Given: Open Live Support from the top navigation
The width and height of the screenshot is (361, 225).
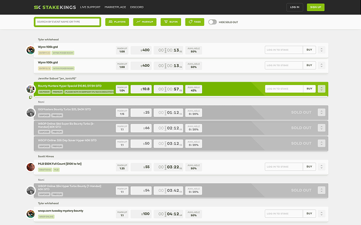Looking at the screenshot, I should [90, 7].
